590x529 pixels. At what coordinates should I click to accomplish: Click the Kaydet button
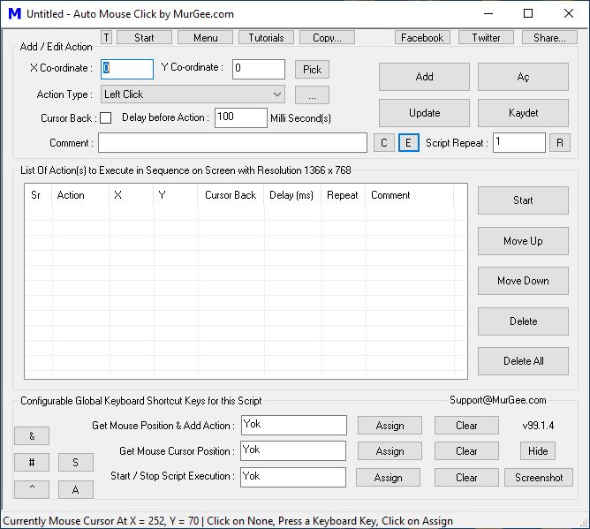coord(524,113)
